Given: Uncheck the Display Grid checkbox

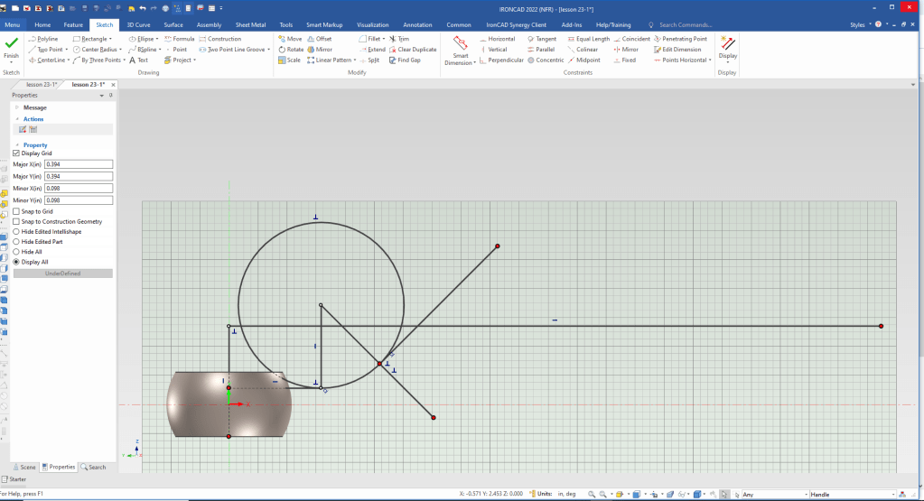Looking at the screenshot, I should [x=16, y=153].
